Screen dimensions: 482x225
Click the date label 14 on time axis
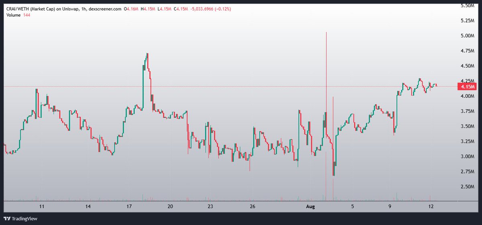pyautogui.click(x=88, y=207)
